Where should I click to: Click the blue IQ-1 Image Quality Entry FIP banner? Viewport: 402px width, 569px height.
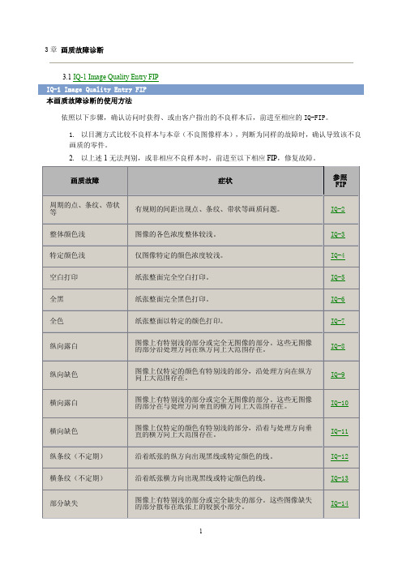click(x=201, y=90)
